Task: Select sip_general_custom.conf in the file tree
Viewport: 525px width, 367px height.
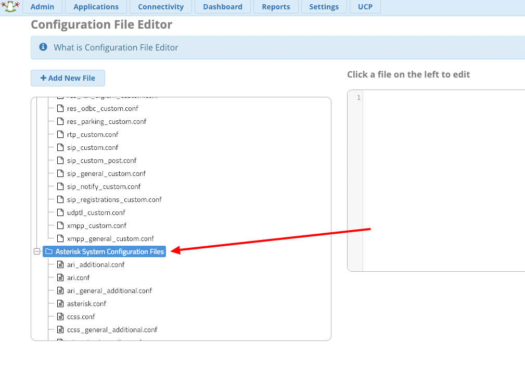Action: [106, 174]
